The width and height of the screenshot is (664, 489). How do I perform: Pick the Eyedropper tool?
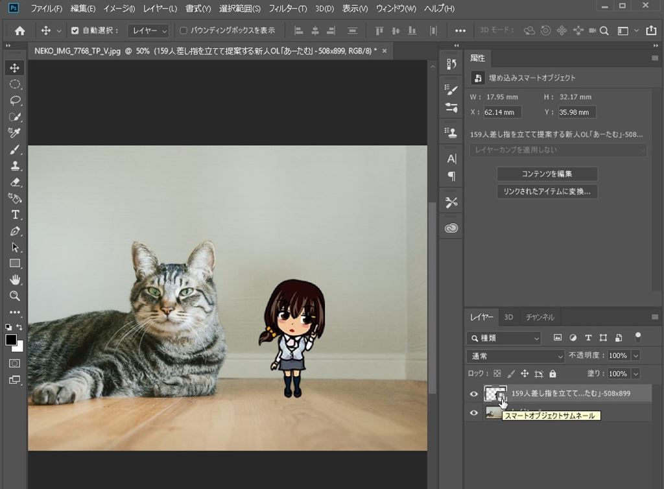tap(16, 133)
